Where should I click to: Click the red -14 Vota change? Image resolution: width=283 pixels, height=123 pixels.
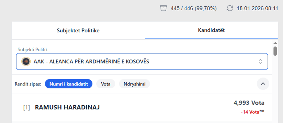pyautogui.click(x=250, y=112)
